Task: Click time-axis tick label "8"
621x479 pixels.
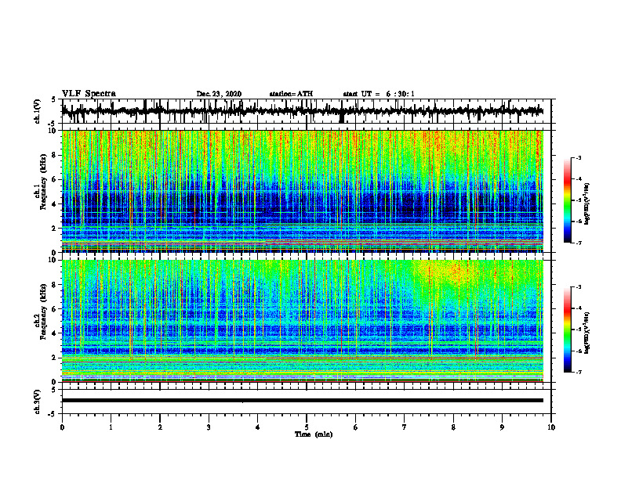Action: coord(453,427)
